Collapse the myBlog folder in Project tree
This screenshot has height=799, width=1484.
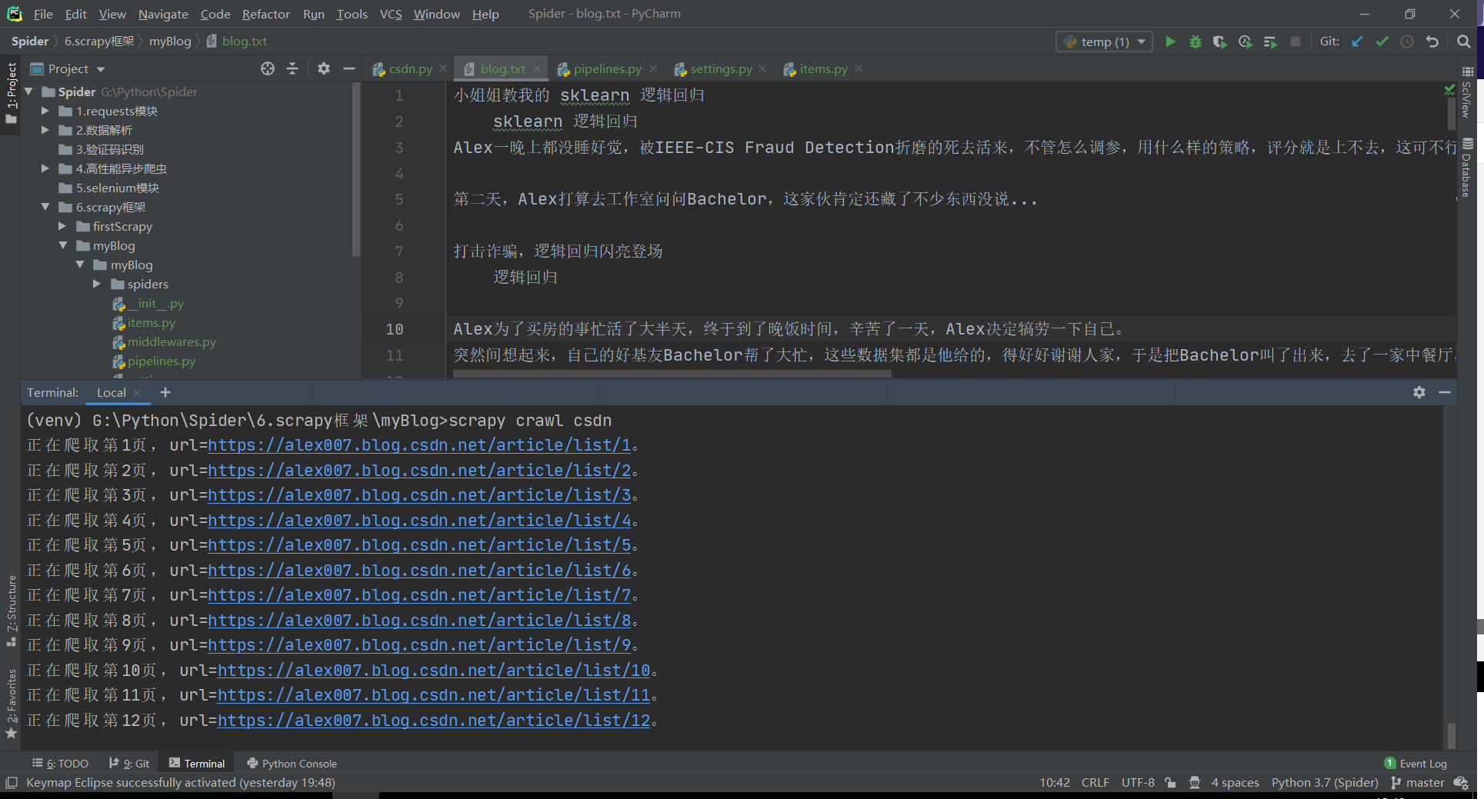pyautogui.click(x=63, y=245)
